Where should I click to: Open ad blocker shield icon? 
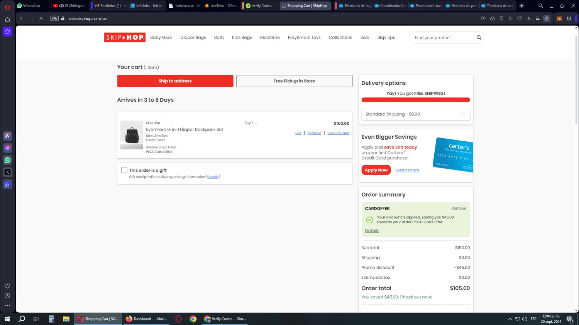coord(501,18)
